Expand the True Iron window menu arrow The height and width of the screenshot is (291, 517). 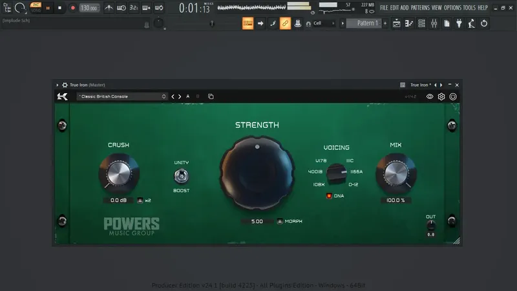tap(58, 85)
